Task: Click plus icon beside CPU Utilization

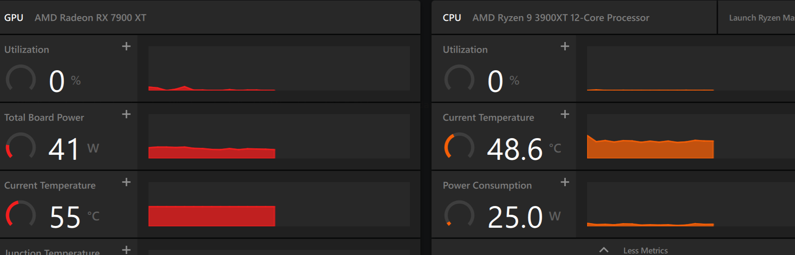Action: [565, 46]
